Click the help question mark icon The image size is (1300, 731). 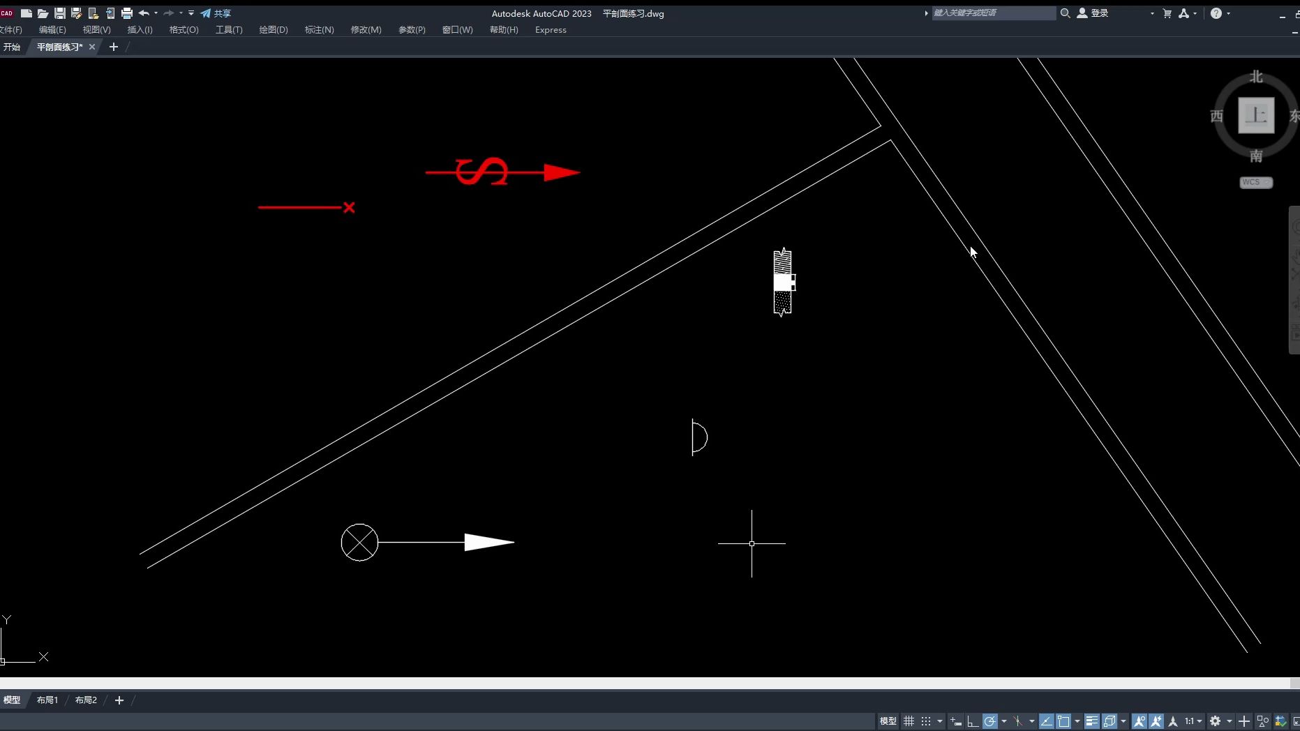tap(1216, 13)
